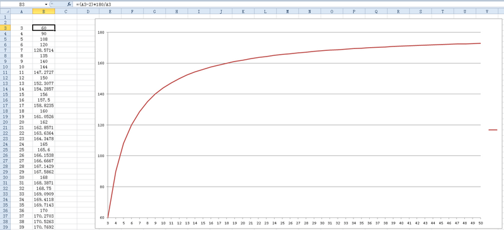504x230 pixels.
Task: Select column J header
Action: [221, 11]
